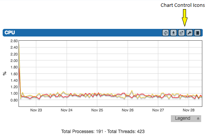208x138 pixels.
Task: Click the 2.60 y-axis value
Action: 14,41
